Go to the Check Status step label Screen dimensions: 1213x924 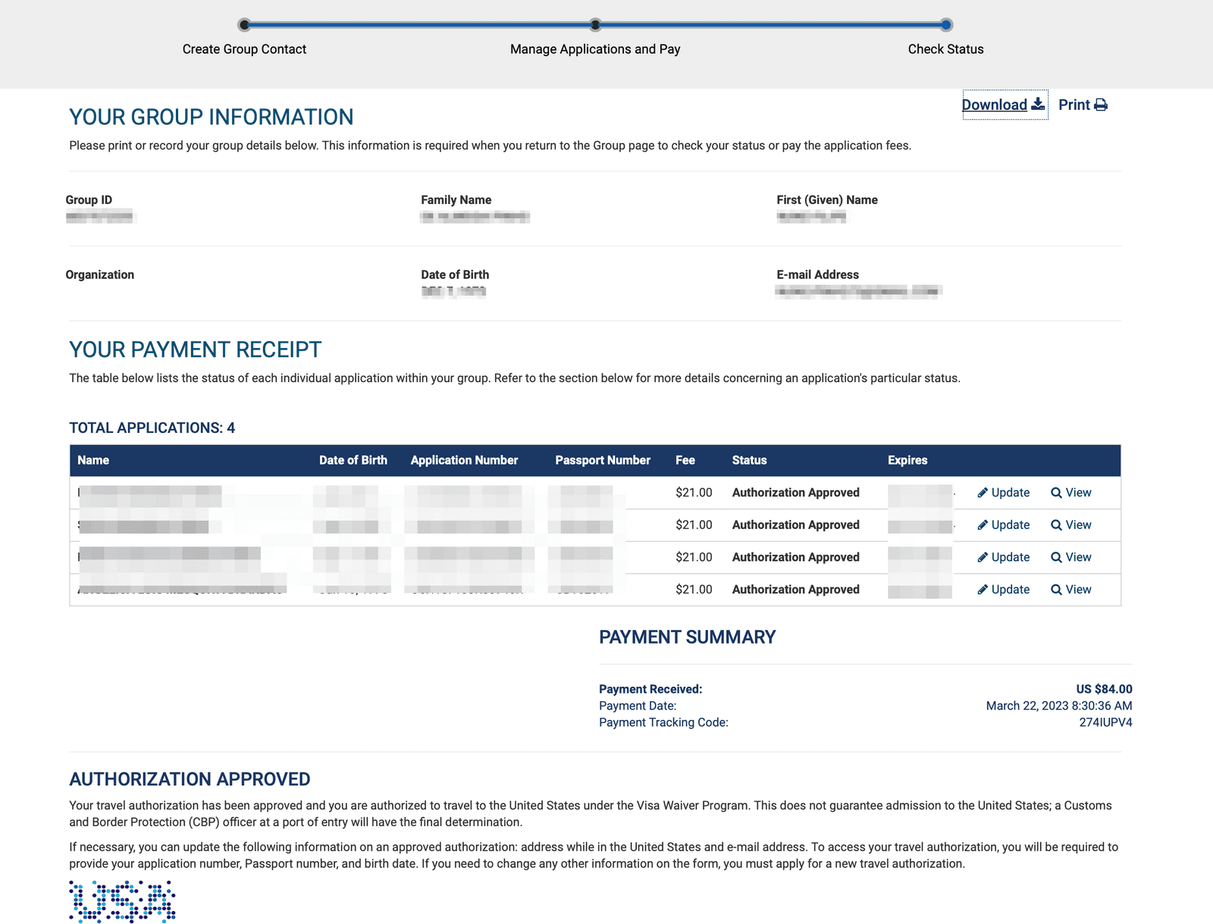(945, 49)
